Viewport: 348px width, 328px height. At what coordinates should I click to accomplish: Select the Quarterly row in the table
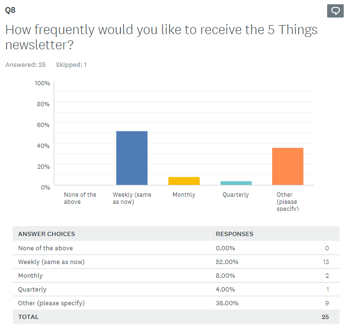click(x=32, y=289)
